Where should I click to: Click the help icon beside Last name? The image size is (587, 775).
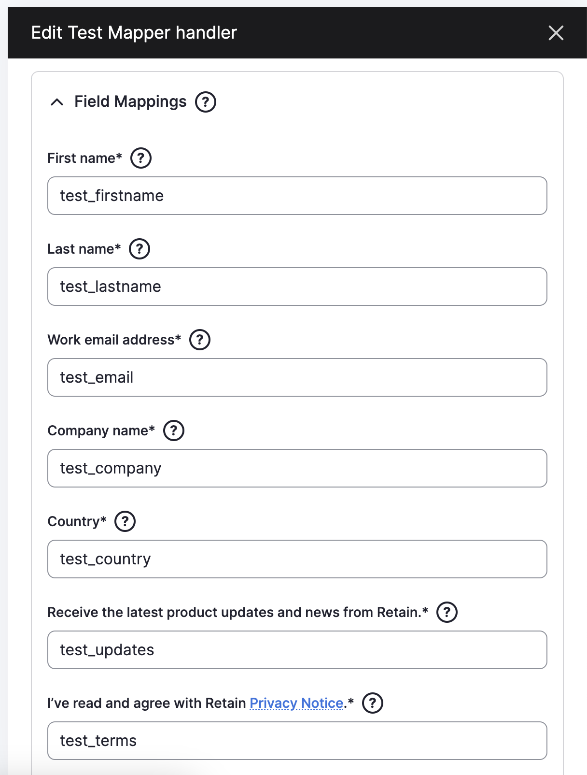coord(140,249)
